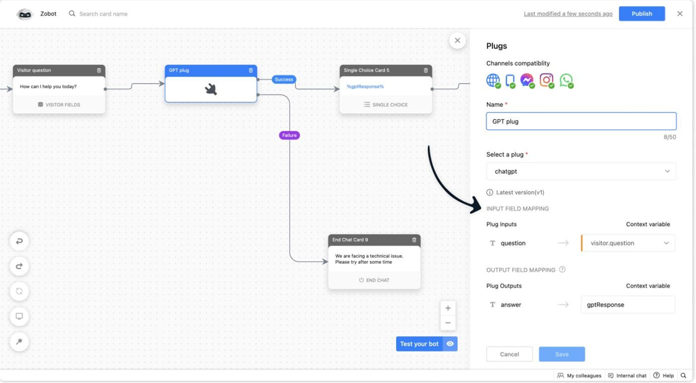Click the Test your bot button
696x383 pixels.
(x=419, y=344)
